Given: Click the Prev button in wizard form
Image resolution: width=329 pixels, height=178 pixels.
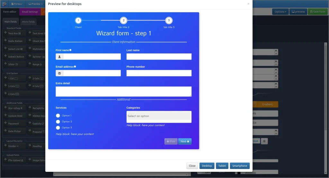Looking at the screenshot, I should [171, 142].
